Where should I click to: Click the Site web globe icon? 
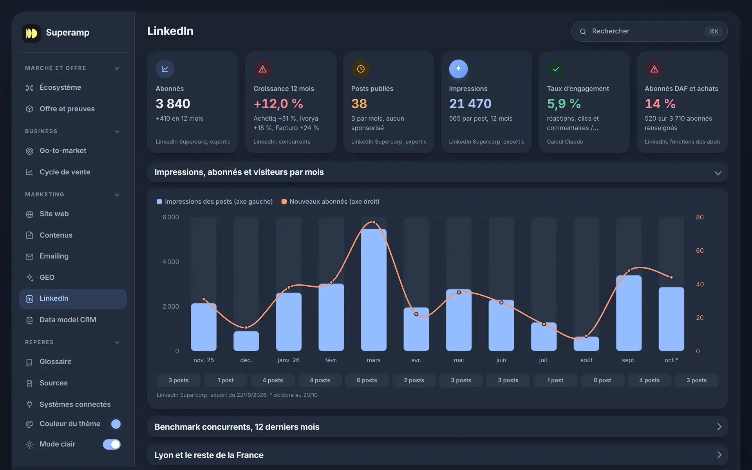coord(29,214)
